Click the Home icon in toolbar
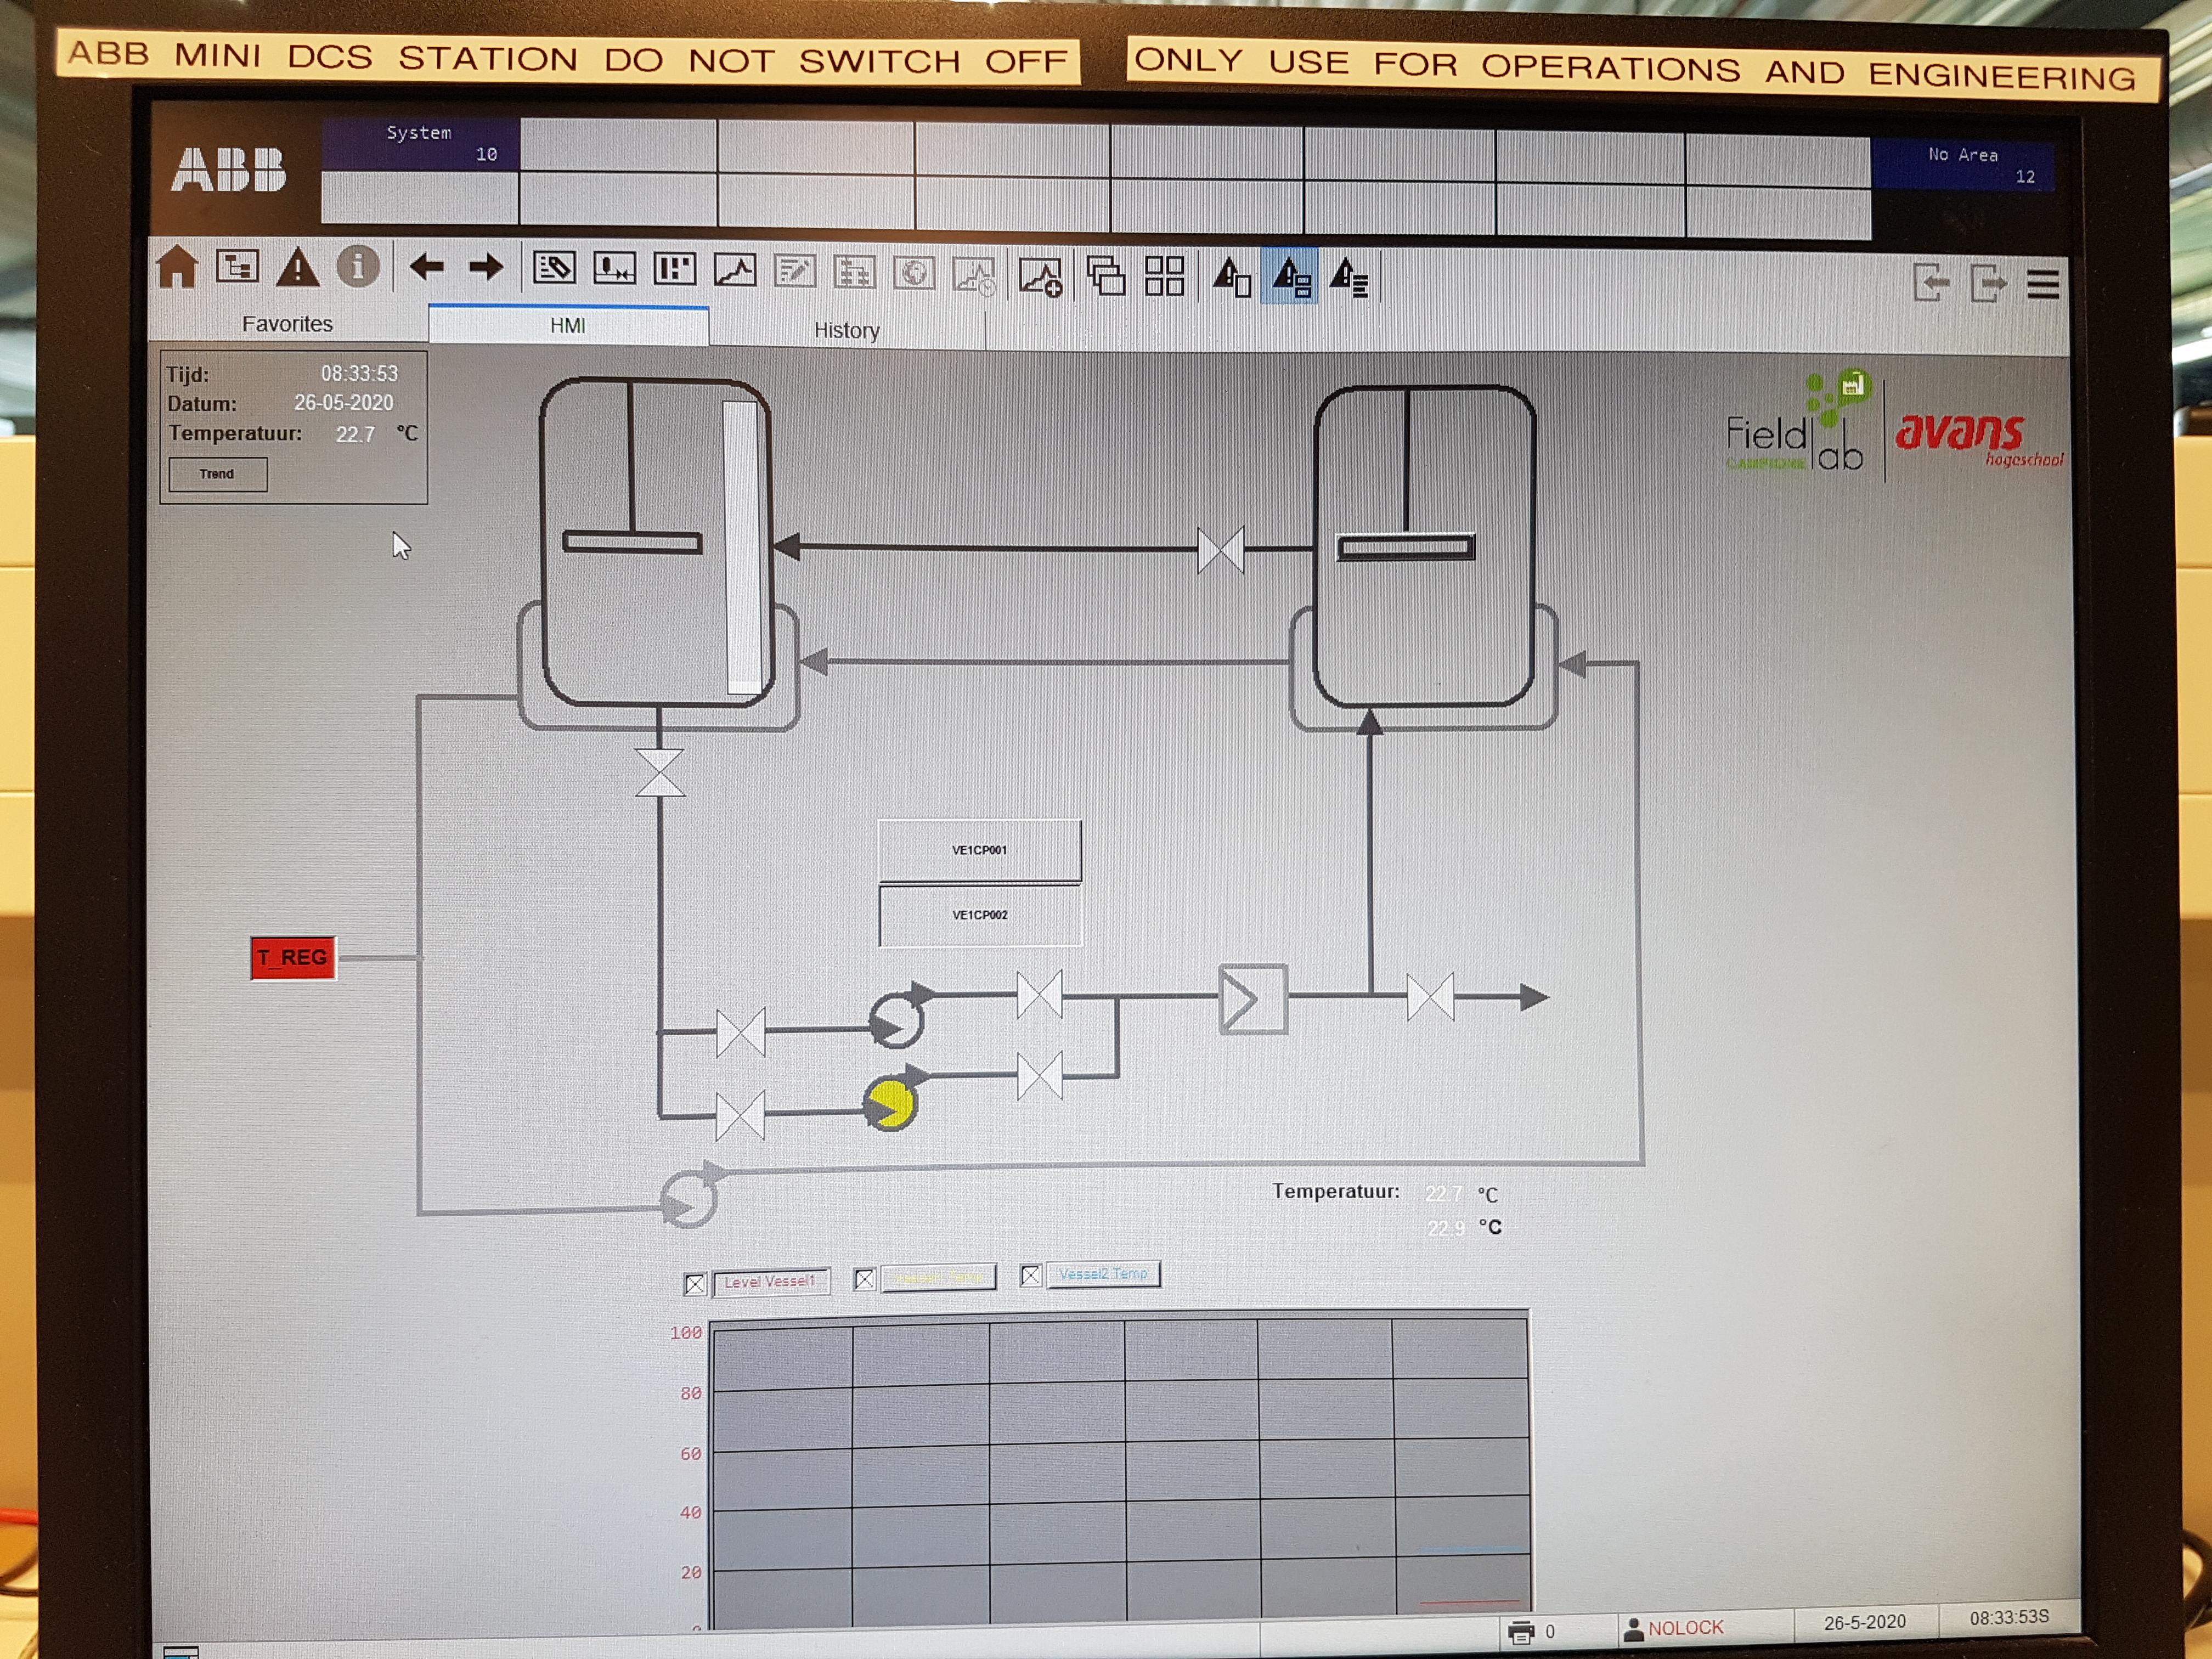Image resolution: width=2212 pixels, height=1659 pixels. 177,267
